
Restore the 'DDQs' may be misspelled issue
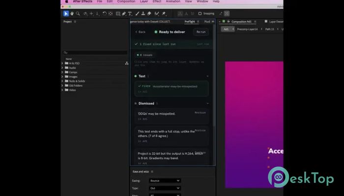click(x=200, y=113)
